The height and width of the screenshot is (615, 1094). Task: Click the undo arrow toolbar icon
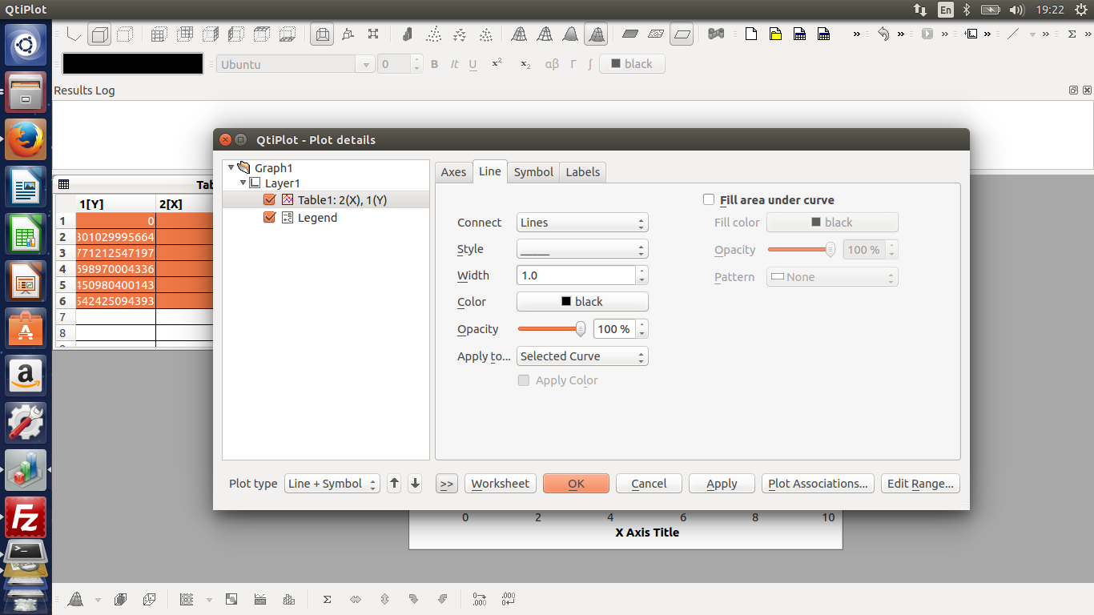point(883,34)
